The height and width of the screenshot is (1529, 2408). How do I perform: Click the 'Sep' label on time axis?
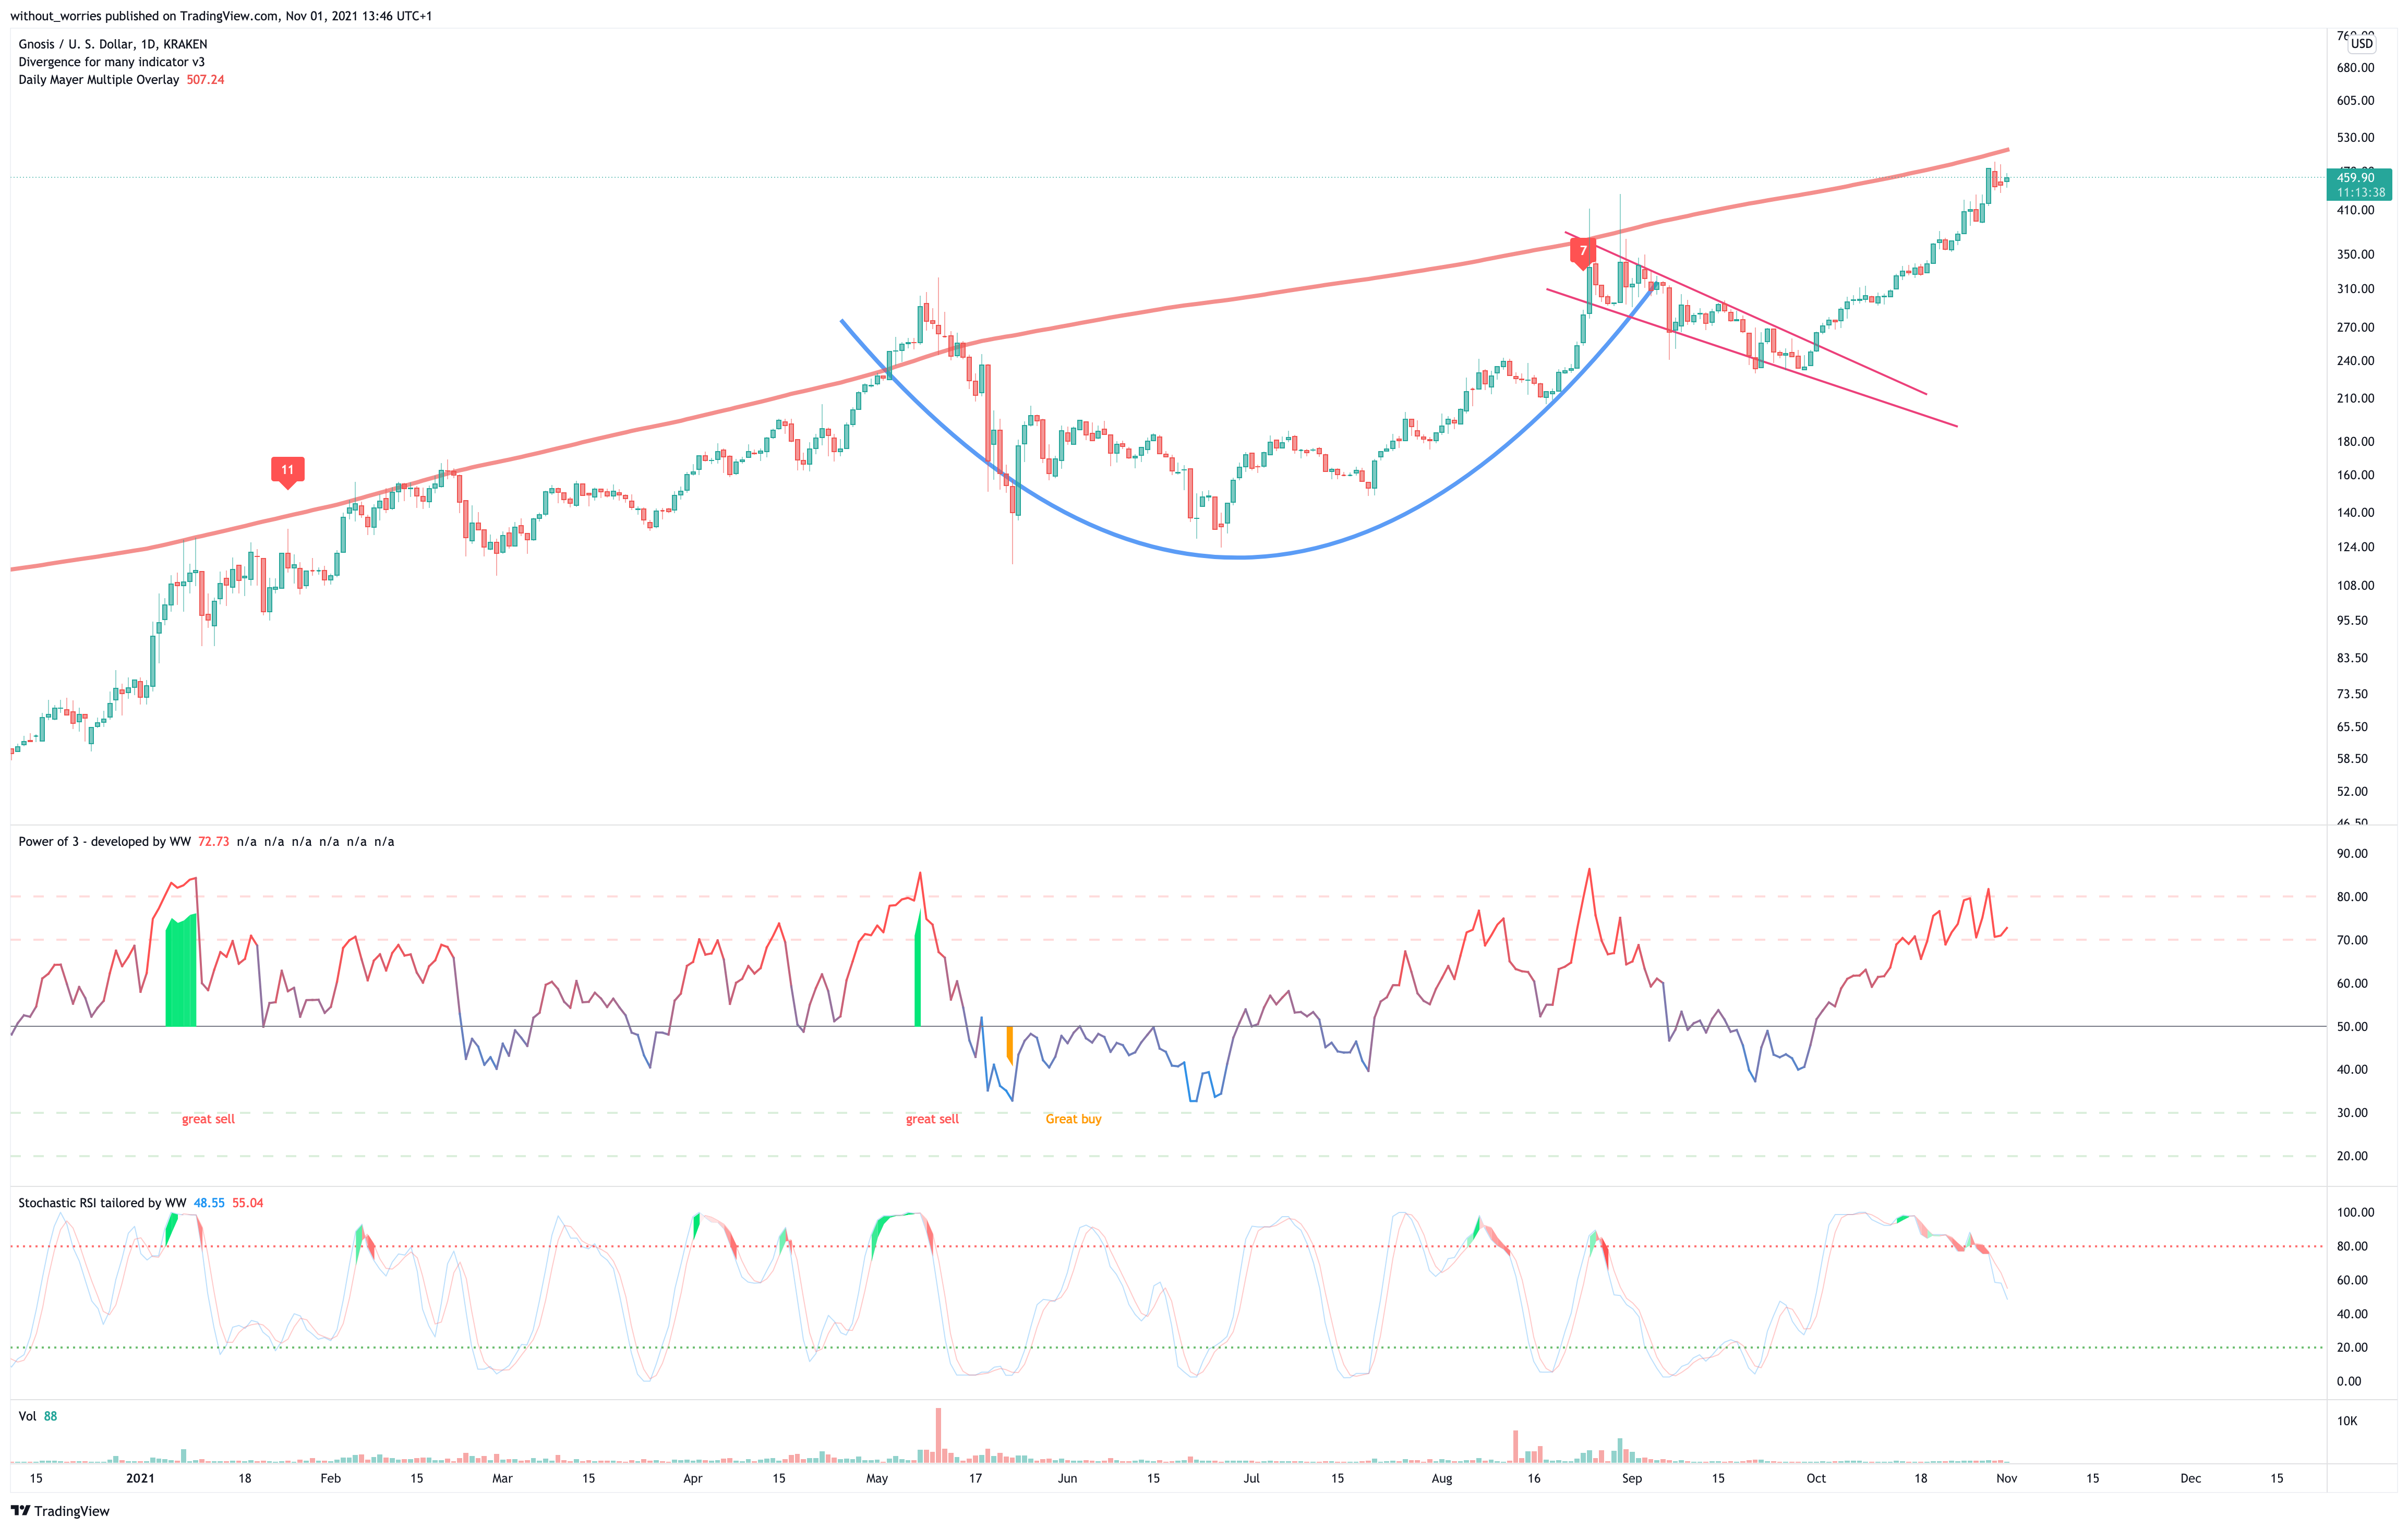coord(1631,1478)
